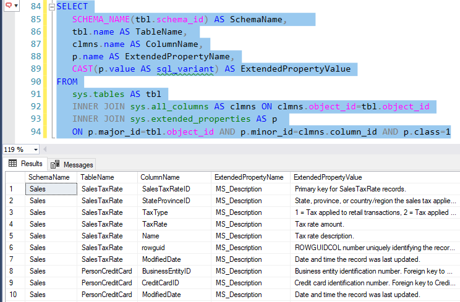Switch to the Results tab
Screen dimensions: 460x302
tap(25, 164)
